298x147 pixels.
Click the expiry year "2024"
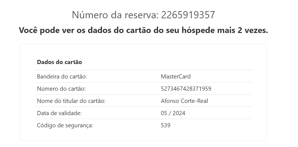[179, 113]
